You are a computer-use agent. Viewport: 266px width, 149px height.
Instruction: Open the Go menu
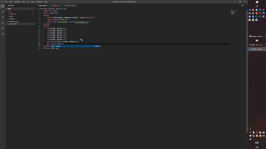(x=29, y=2)
